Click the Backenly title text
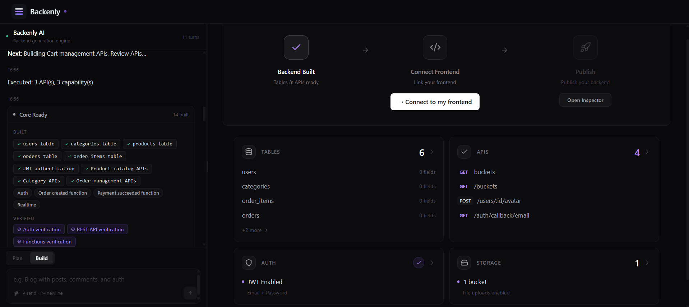Screen dimensions: 689x307 pyautogui.click(x=45, y=12)
